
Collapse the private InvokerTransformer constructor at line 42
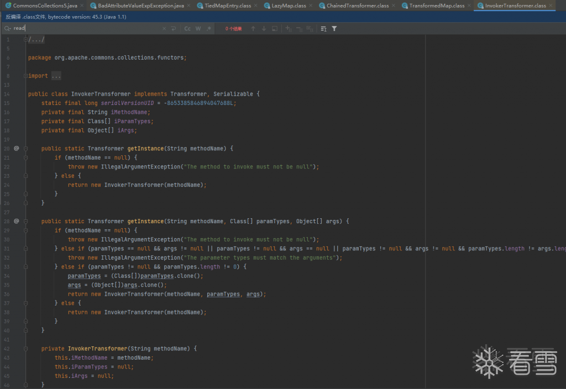(x=25, y=349)
